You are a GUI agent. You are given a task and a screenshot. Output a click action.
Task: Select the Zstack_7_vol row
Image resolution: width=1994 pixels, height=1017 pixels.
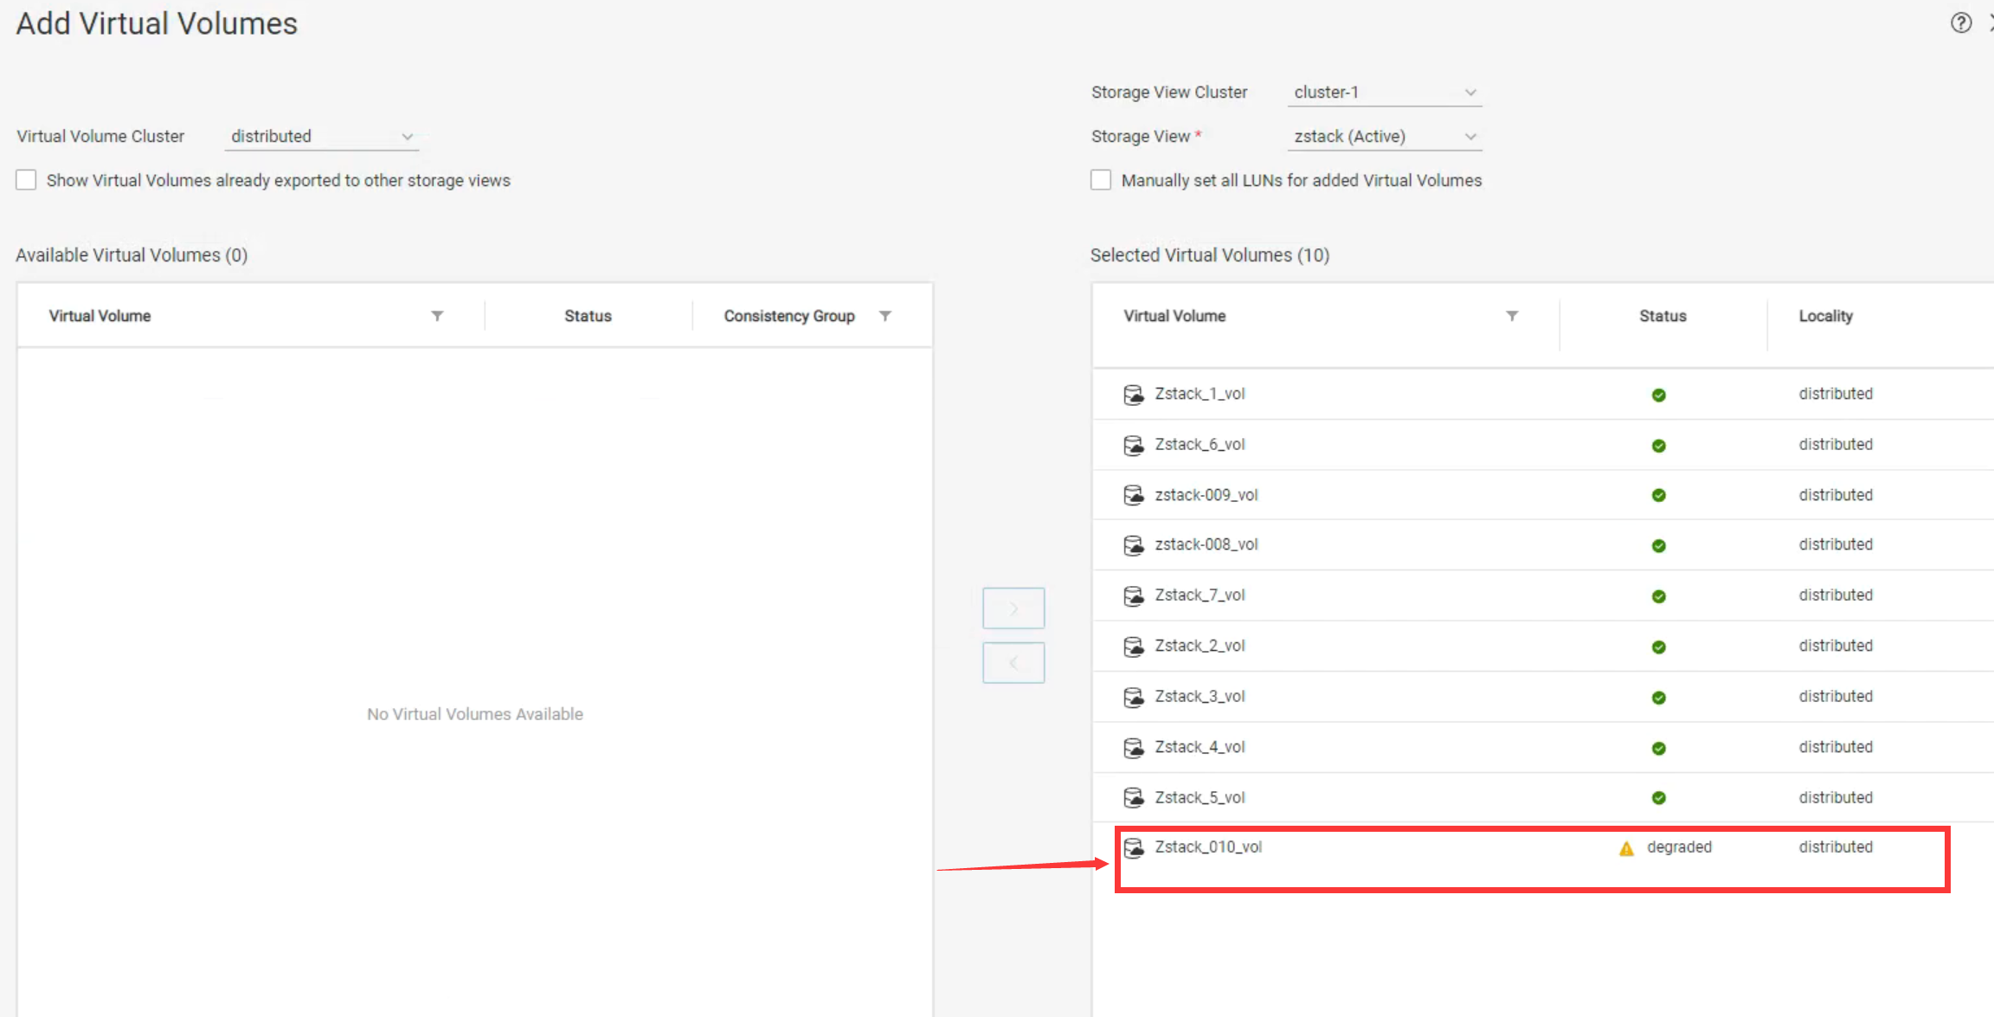coord(1200,595)
